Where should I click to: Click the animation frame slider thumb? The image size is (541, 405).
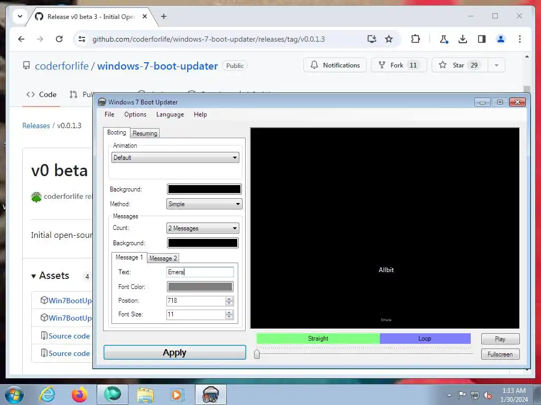[x=257, y=354]
